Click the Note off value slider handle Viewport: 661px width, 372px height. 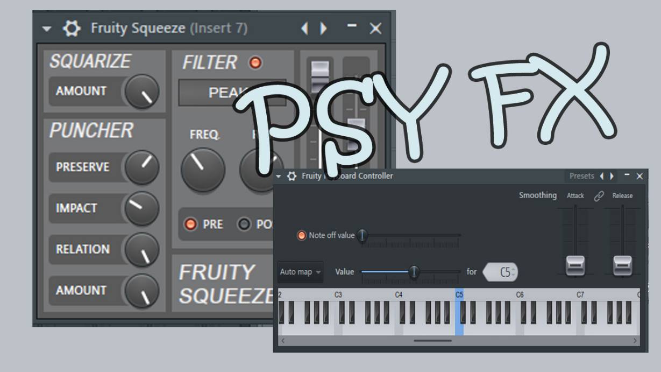pyautogui.click(x=363, y=235)
